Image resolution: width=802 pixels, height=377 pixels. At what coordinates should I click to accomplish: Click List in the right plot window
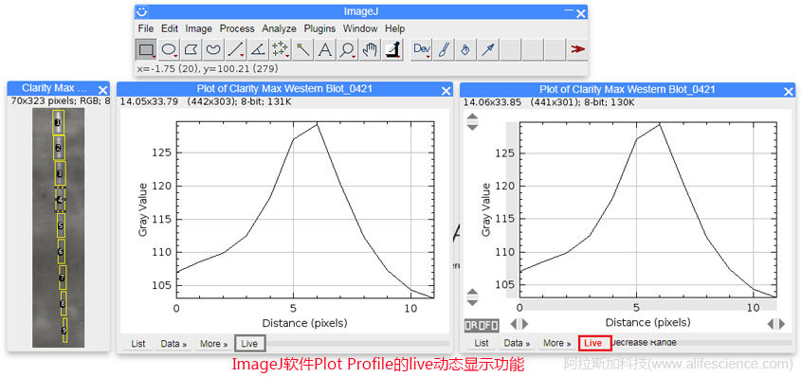(x=482, y=343)
